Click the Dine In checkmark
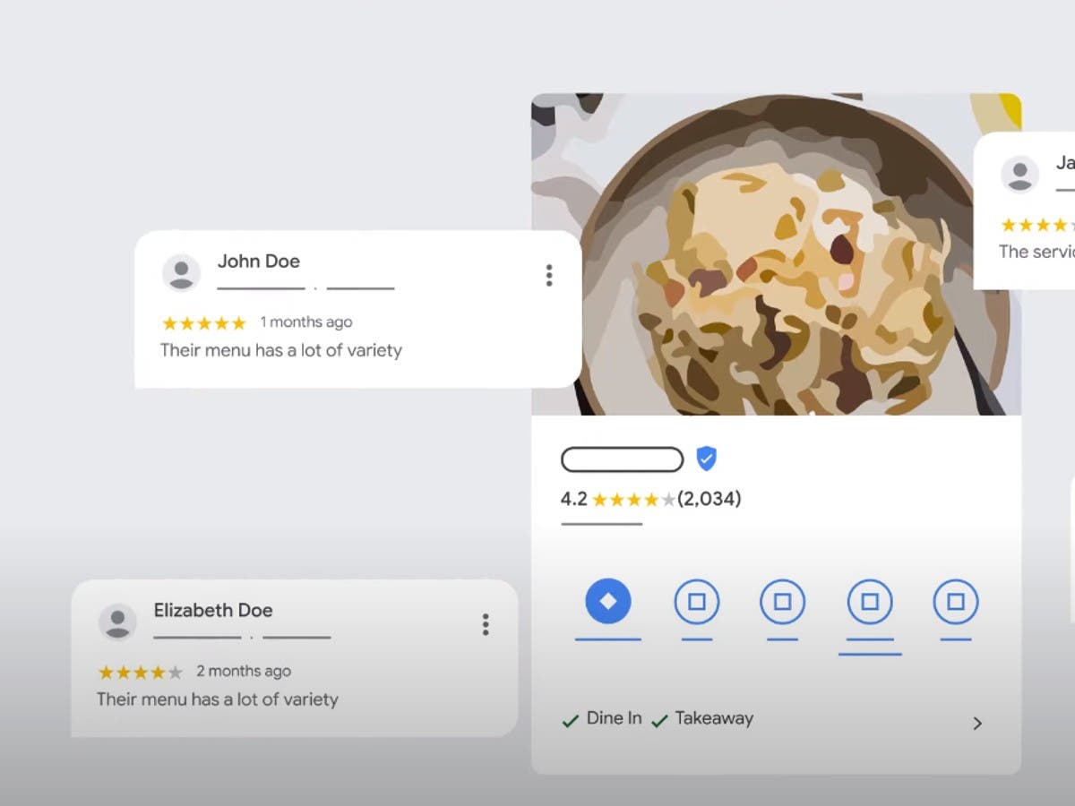The width and height of the screenshot is (1075, 806). 570,720
